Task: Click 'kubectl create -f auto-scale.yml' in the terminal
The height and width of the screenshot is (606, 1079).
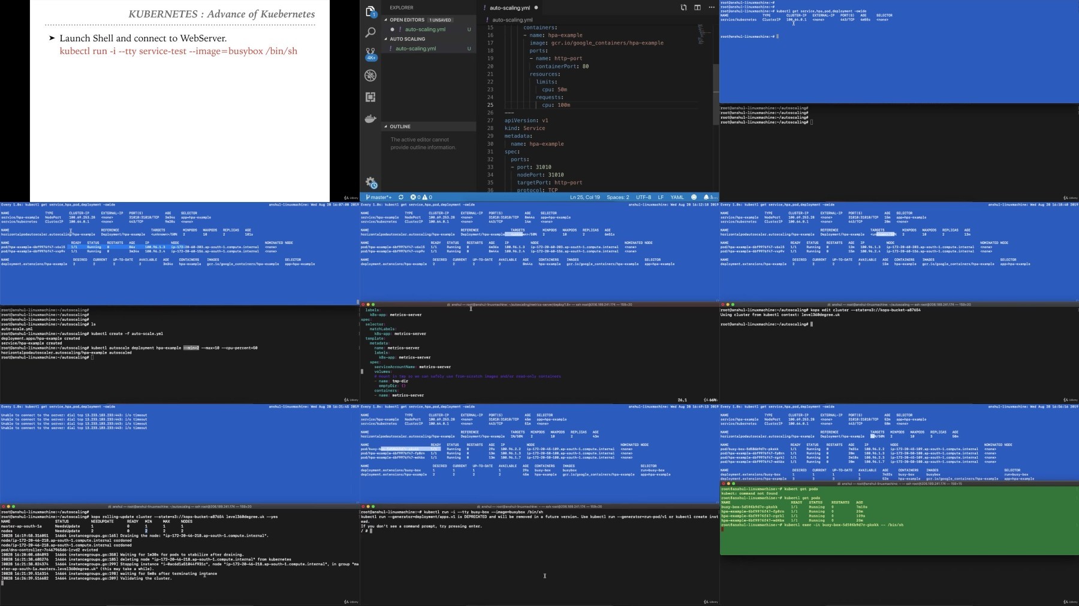Action: [x=127, y=333]
